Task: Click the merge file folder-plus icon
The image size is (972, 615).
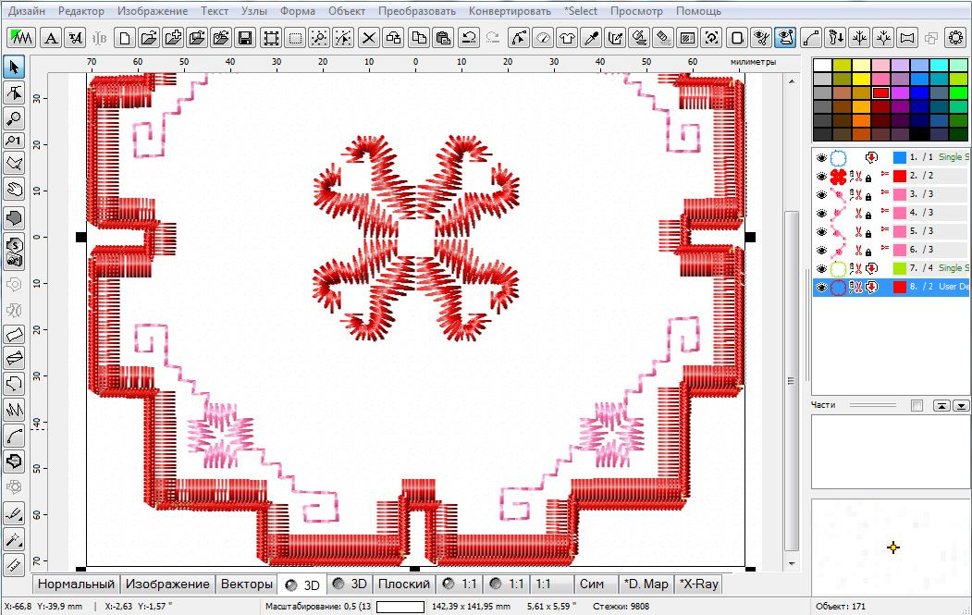Action: pos(173,38)
